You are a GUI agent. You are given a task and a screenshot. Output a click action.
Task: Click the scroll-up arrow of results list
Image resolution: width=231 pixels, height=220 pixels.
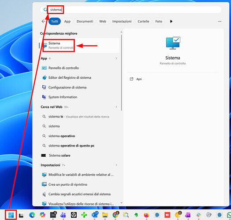(122, 32)
